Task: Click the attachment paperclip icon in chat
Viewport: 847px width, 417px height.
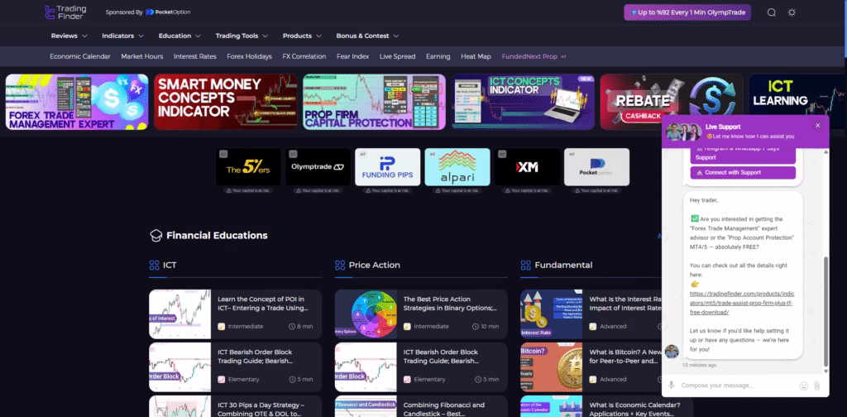Action: tap(816, 386)
